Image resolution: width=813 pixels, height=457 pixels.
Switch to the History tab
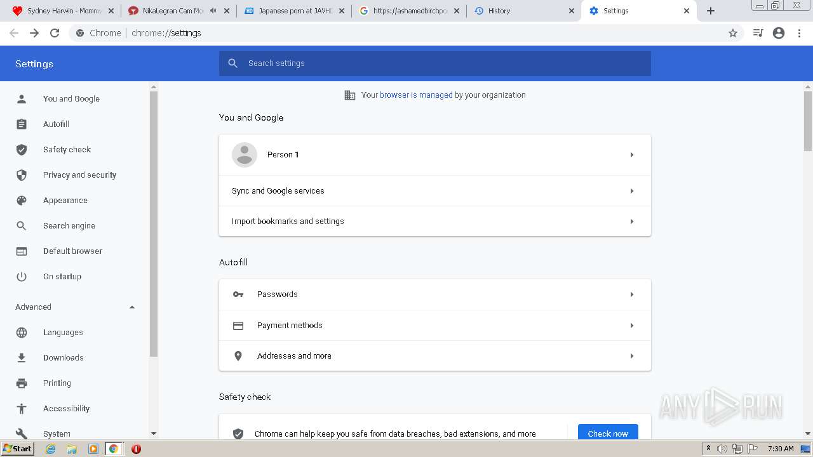(x=524, y=11)
